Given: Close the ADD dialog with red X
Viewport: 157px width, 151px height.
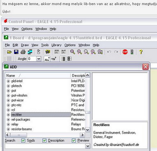Looking at the screenshot, I should pos(145,67).
